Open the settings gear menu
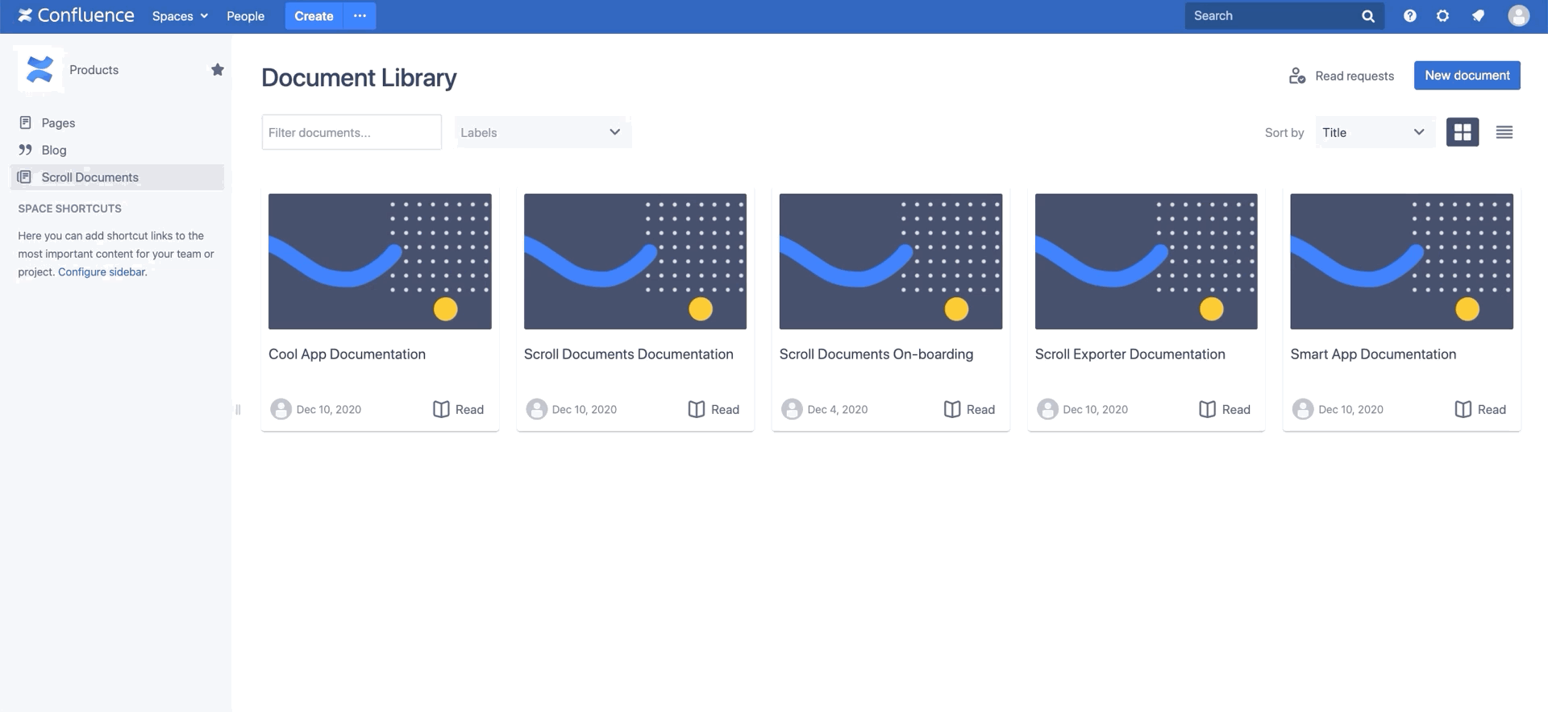Screen dimensions: 1548x712 (x=1442, y=16)
